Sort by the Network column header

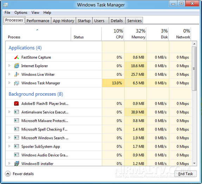coord(180,34)
